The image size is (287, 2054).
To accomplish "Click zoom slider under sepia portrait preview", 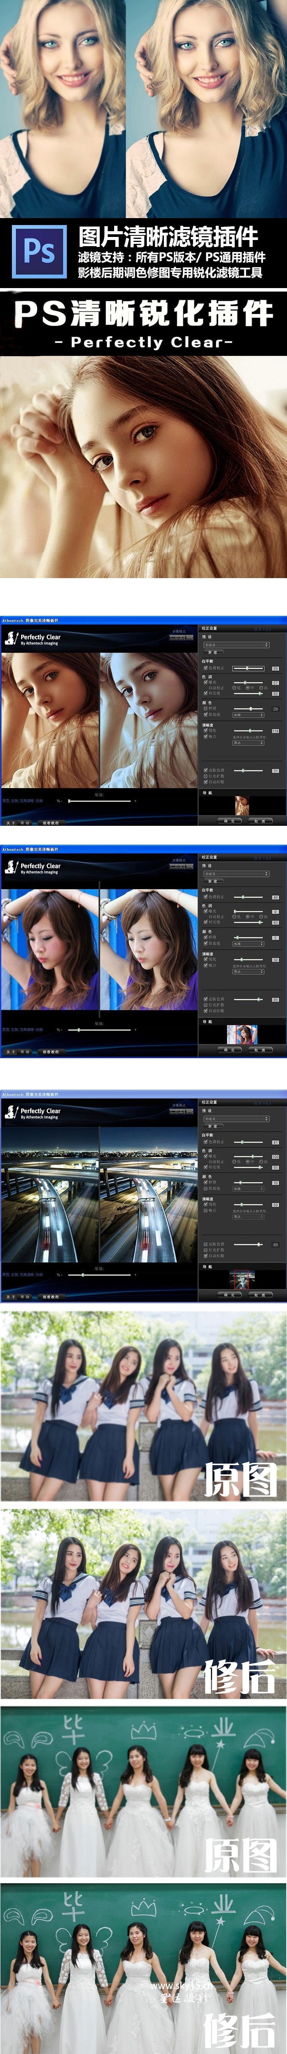I will tap(100, 800).
